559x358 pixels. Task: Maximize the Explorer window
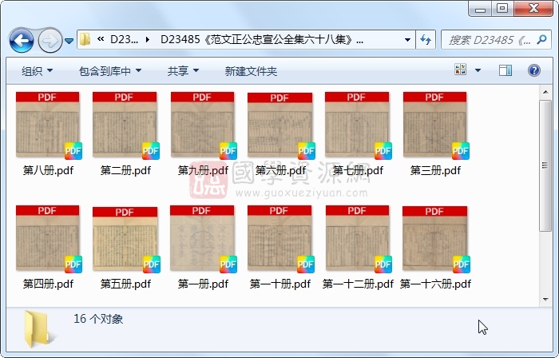pyautogui.click(x=502, y=9)
